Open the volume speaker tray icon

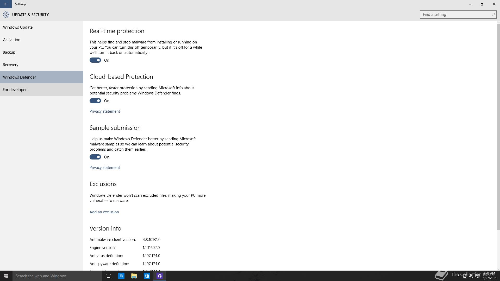[471, 276]
